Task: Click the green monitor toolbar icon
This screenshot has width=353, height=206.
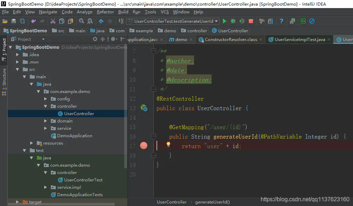Action: 303,21
